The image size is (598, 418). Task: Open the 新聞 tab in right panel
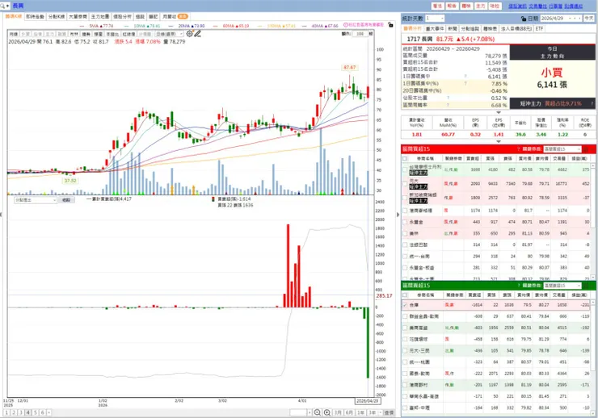[453, 28]
